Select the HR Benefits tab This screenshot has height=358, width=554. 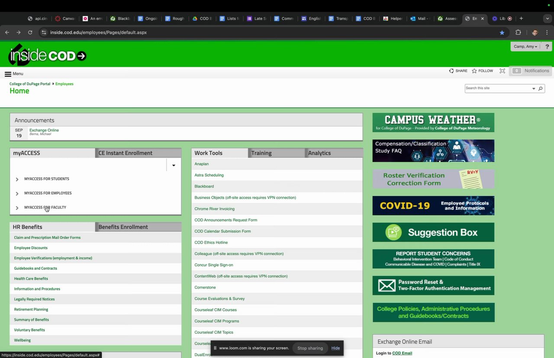[52, 227]
